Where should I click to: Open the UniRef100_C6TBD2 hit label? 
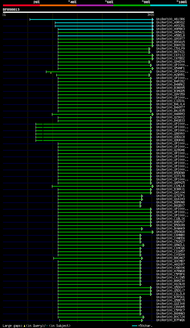[x=170, y=58]
